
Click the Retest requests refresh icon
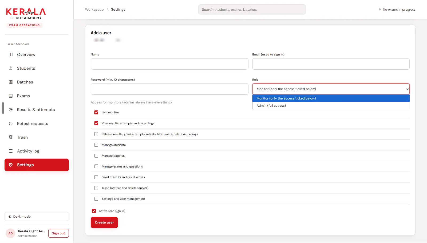(11, 124)
